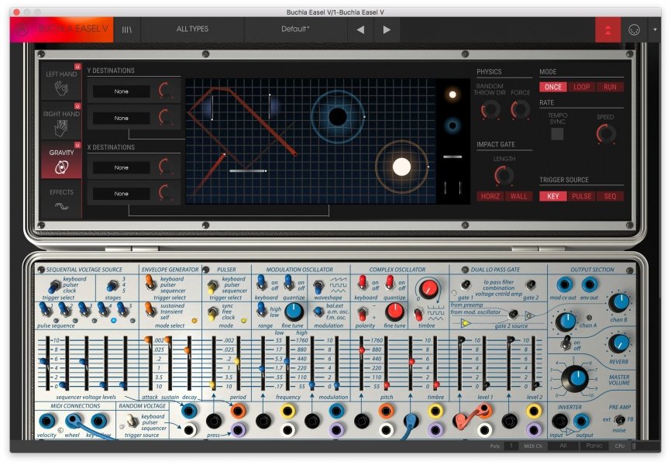671x465 pixels.
Task: Flip envelope generator trigger select switch
Action: point(150,283)
